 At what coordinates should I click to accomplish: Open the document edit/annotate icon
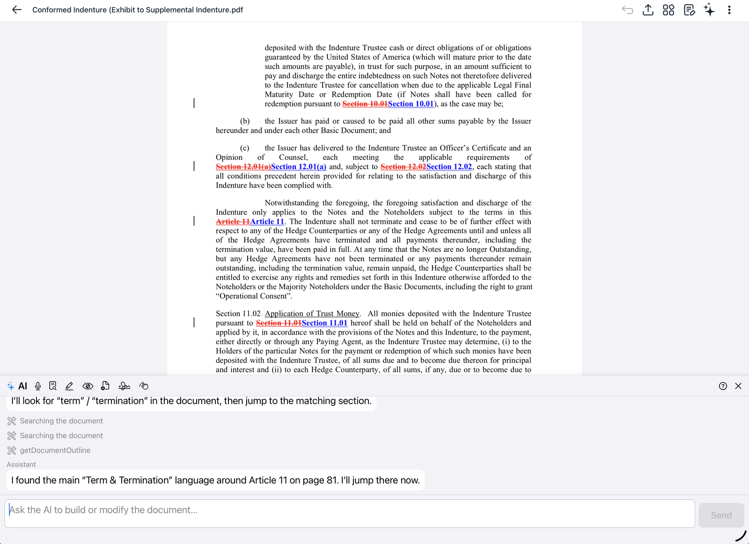tap(689, 10)
